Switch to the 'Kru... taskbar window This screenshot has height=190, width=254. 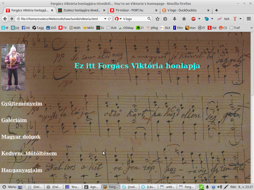[x=72, y=187]
